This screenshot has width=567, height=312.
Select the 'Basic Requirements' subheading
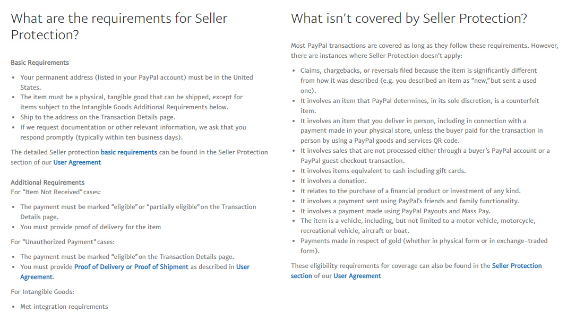coord(40,63)
